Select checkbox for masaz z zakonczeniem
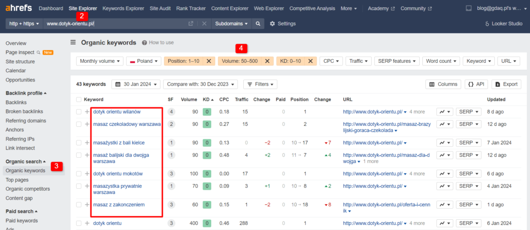The width and height of the screenshot is (530, 230). (79, 205)
